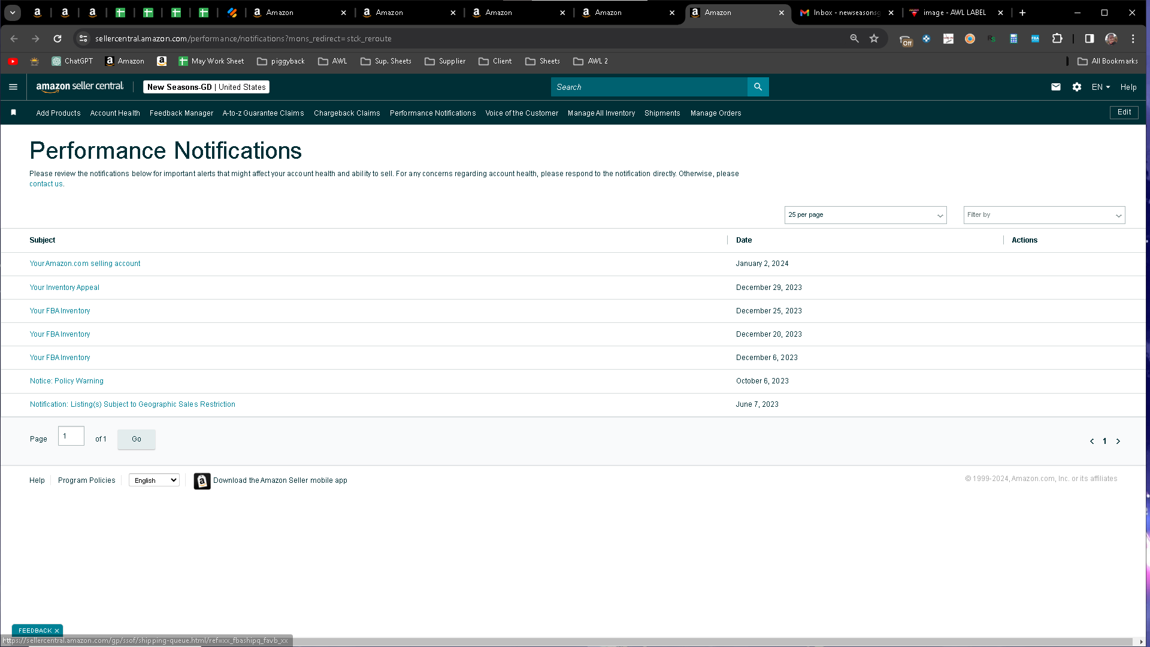
Task: Bookmark this page with the star icon
Action: click(x=874, y=38)
